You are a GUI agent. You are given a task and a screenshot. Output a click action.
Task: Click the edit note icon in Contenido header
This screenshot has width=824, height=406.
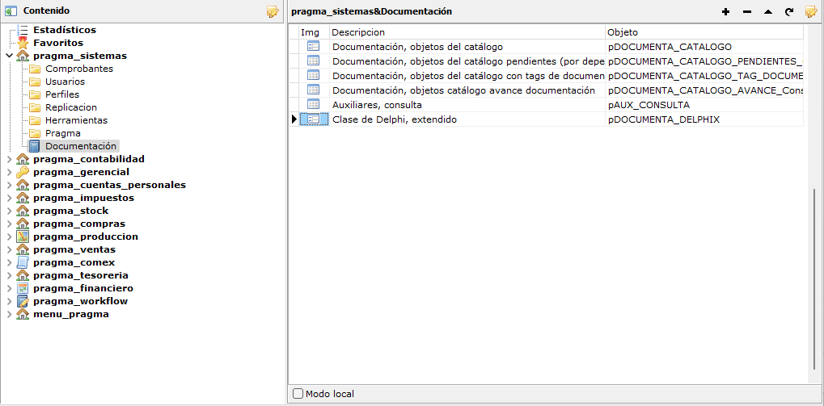pos(273,11)
